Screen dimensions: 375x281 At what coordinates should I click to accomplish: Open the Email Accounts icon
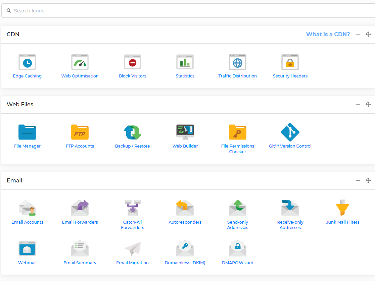[27, 208]
